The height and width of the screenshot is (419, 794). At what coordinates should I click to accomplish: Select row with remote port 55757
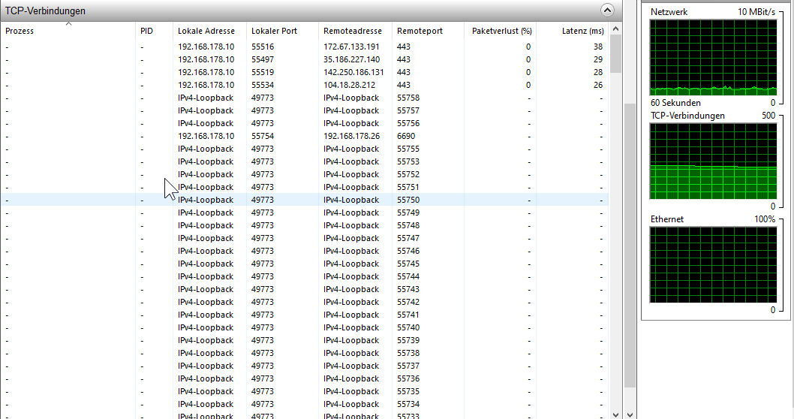(305, 110)
